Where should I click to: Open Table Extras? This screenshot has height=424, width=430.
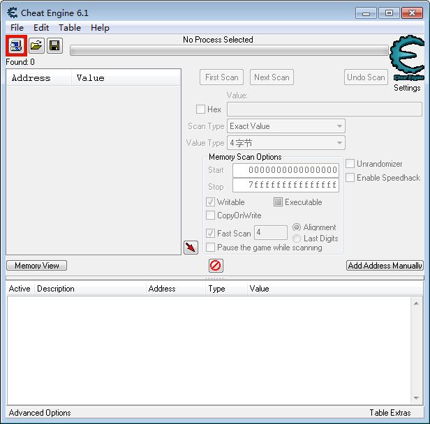(x=390, y=413)
